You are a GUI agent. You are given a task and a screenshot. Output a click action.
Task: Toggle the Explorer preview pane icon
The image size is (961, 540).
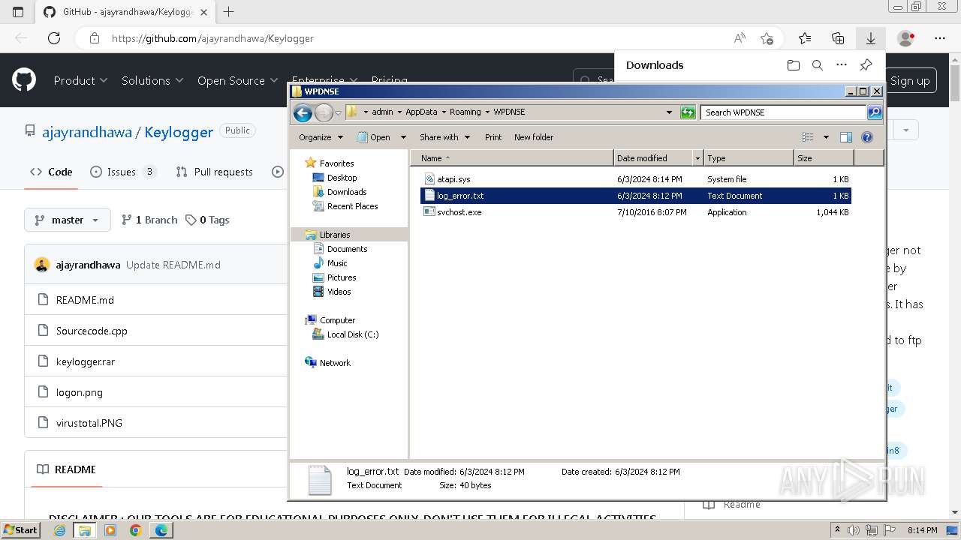point(846,137)
